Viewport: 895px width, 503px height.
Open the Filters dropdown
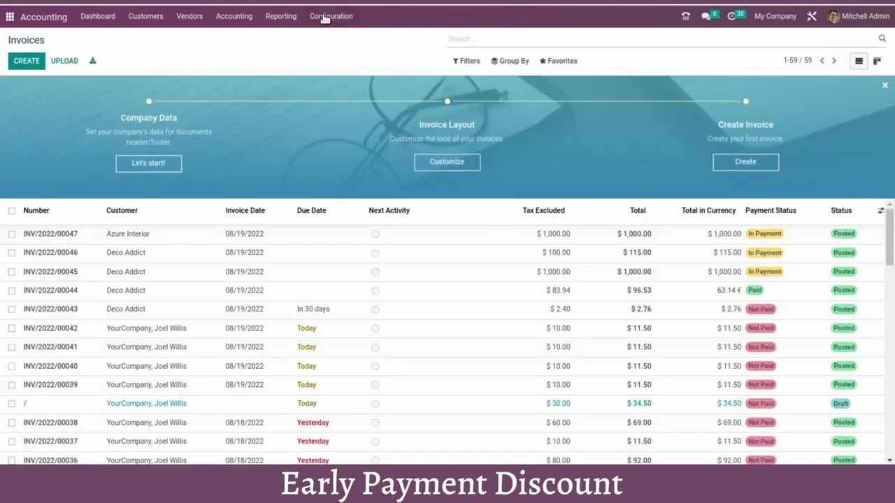466,61
